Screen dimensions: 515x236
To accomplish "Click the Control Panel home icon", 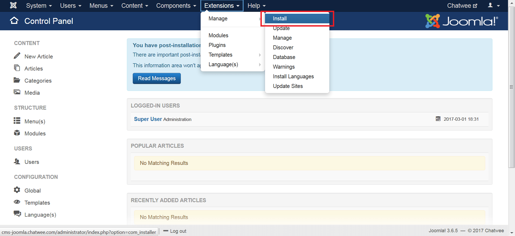I will (x=14, y=21).
